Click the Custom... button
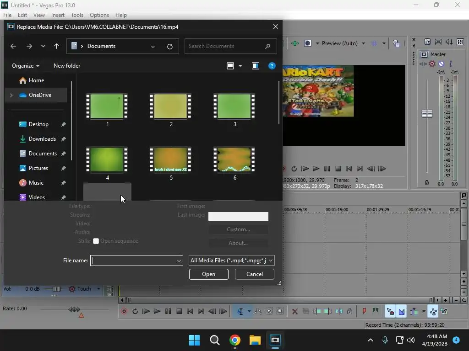 238,229
